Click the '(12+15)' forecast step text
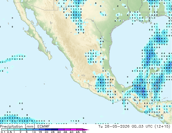This screenshot has height=133, width=172. click(x=162, y=126)
